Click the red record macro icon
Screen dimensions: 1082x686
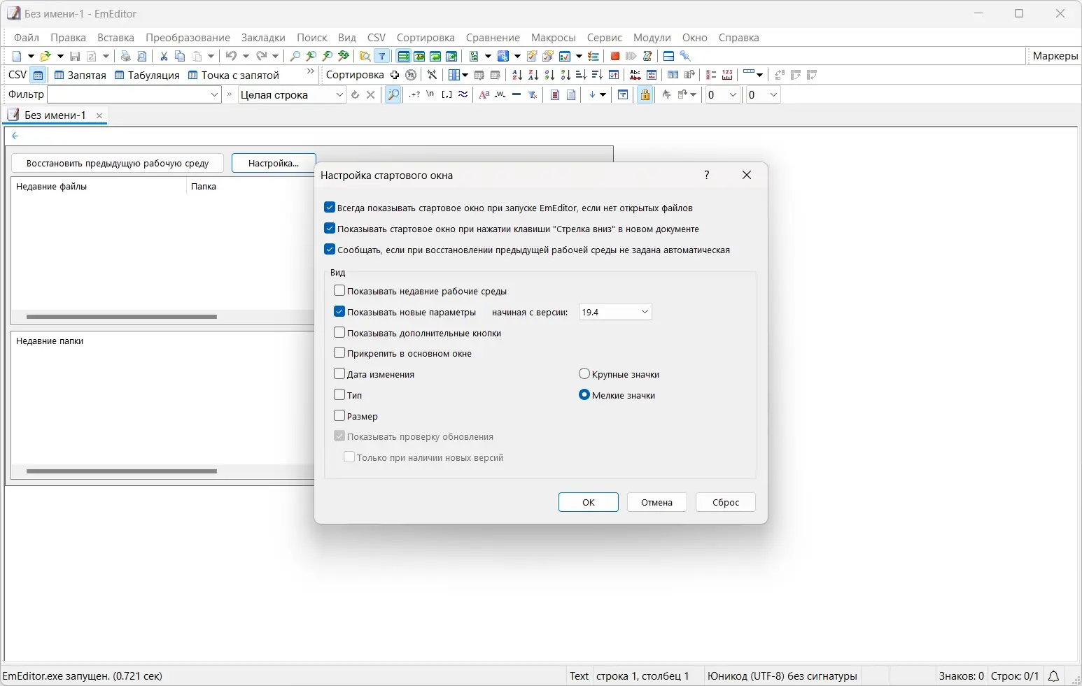615,56
